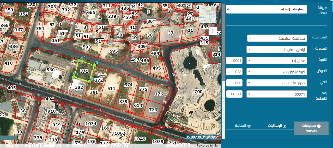Open the طريقة البحث search method dropdown

267,9
